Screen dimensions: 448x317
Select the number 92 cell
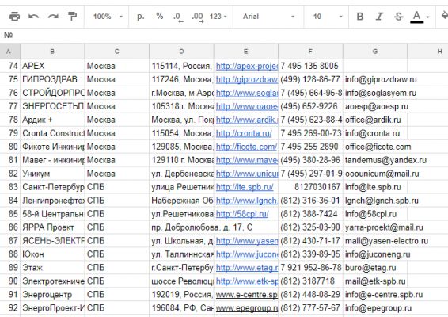(10, 308)
